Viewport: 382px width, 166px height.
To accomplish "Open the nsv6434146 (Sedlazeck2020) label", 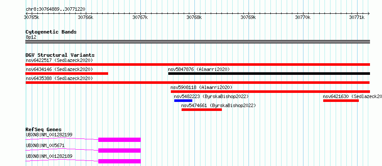I will tap(59, 69).
